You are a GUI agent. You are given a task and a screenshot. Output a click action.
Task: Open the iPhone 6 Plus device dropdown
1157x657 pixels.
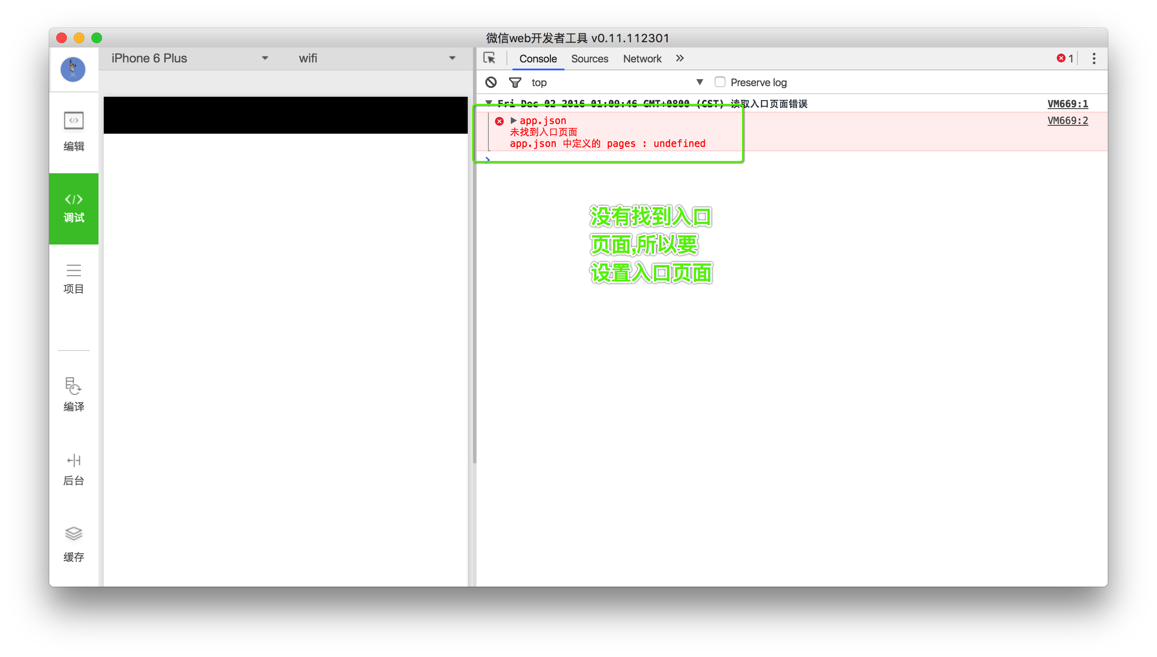190,58
